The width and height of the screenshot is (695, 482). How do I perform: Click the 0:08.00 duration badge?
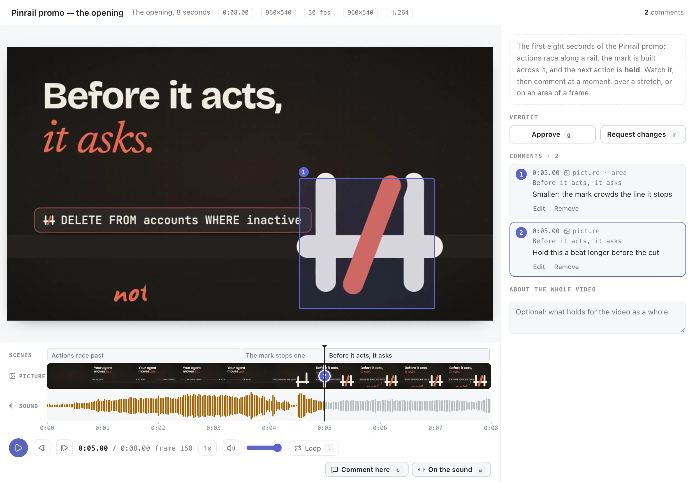tap(236, 12)
